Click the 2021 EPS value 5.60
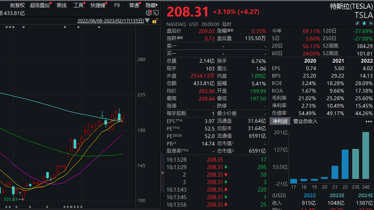The height and width of the screenshot is (210, 374). click(x=339, y=69)
